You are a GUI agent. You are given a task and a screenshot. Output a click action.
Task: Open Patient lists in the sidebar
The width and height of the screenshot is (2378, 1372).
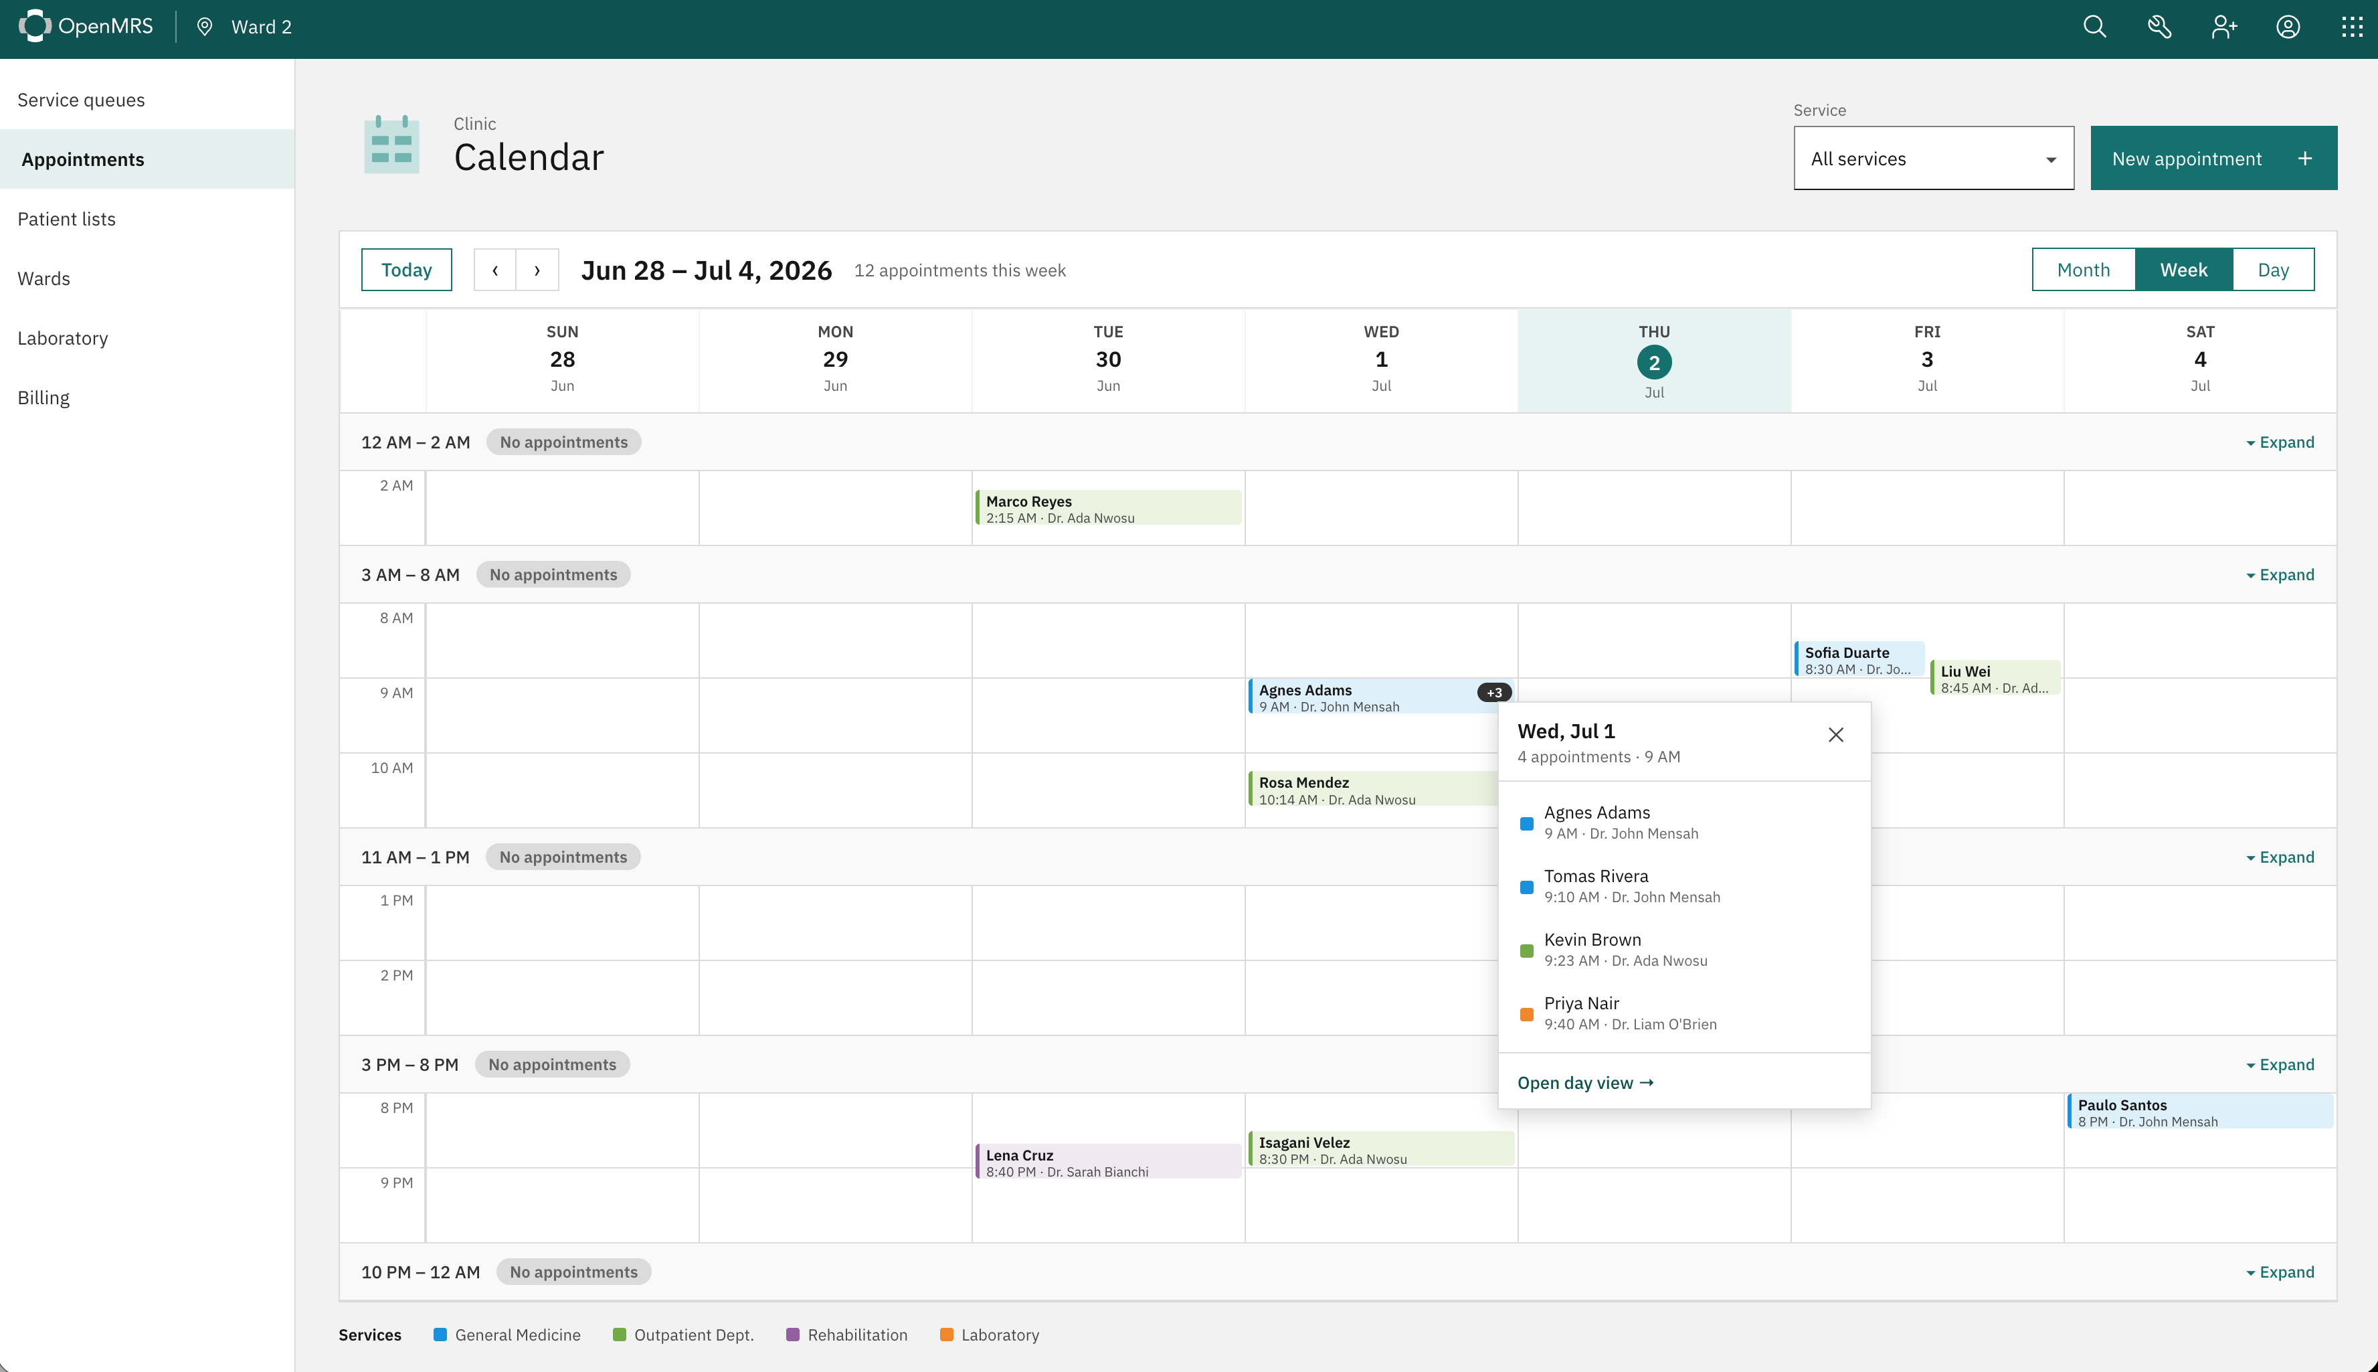[x=147, y=219]
